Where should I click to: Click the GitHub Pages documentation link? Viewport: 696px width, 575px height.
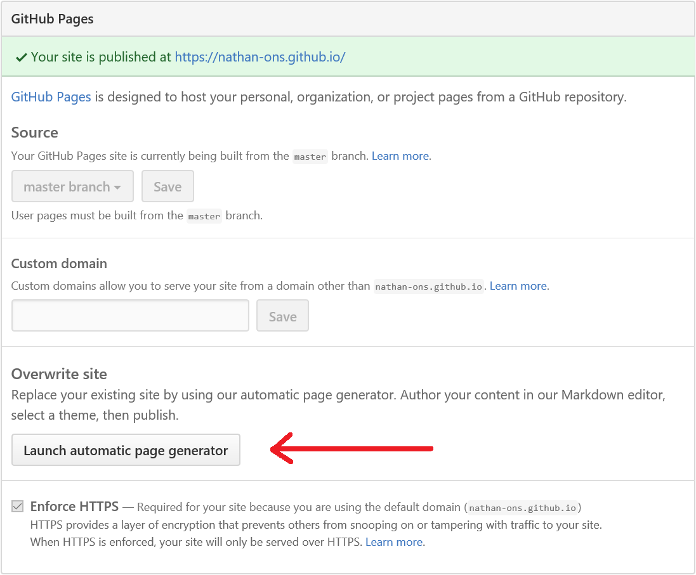tap(51, 97)
